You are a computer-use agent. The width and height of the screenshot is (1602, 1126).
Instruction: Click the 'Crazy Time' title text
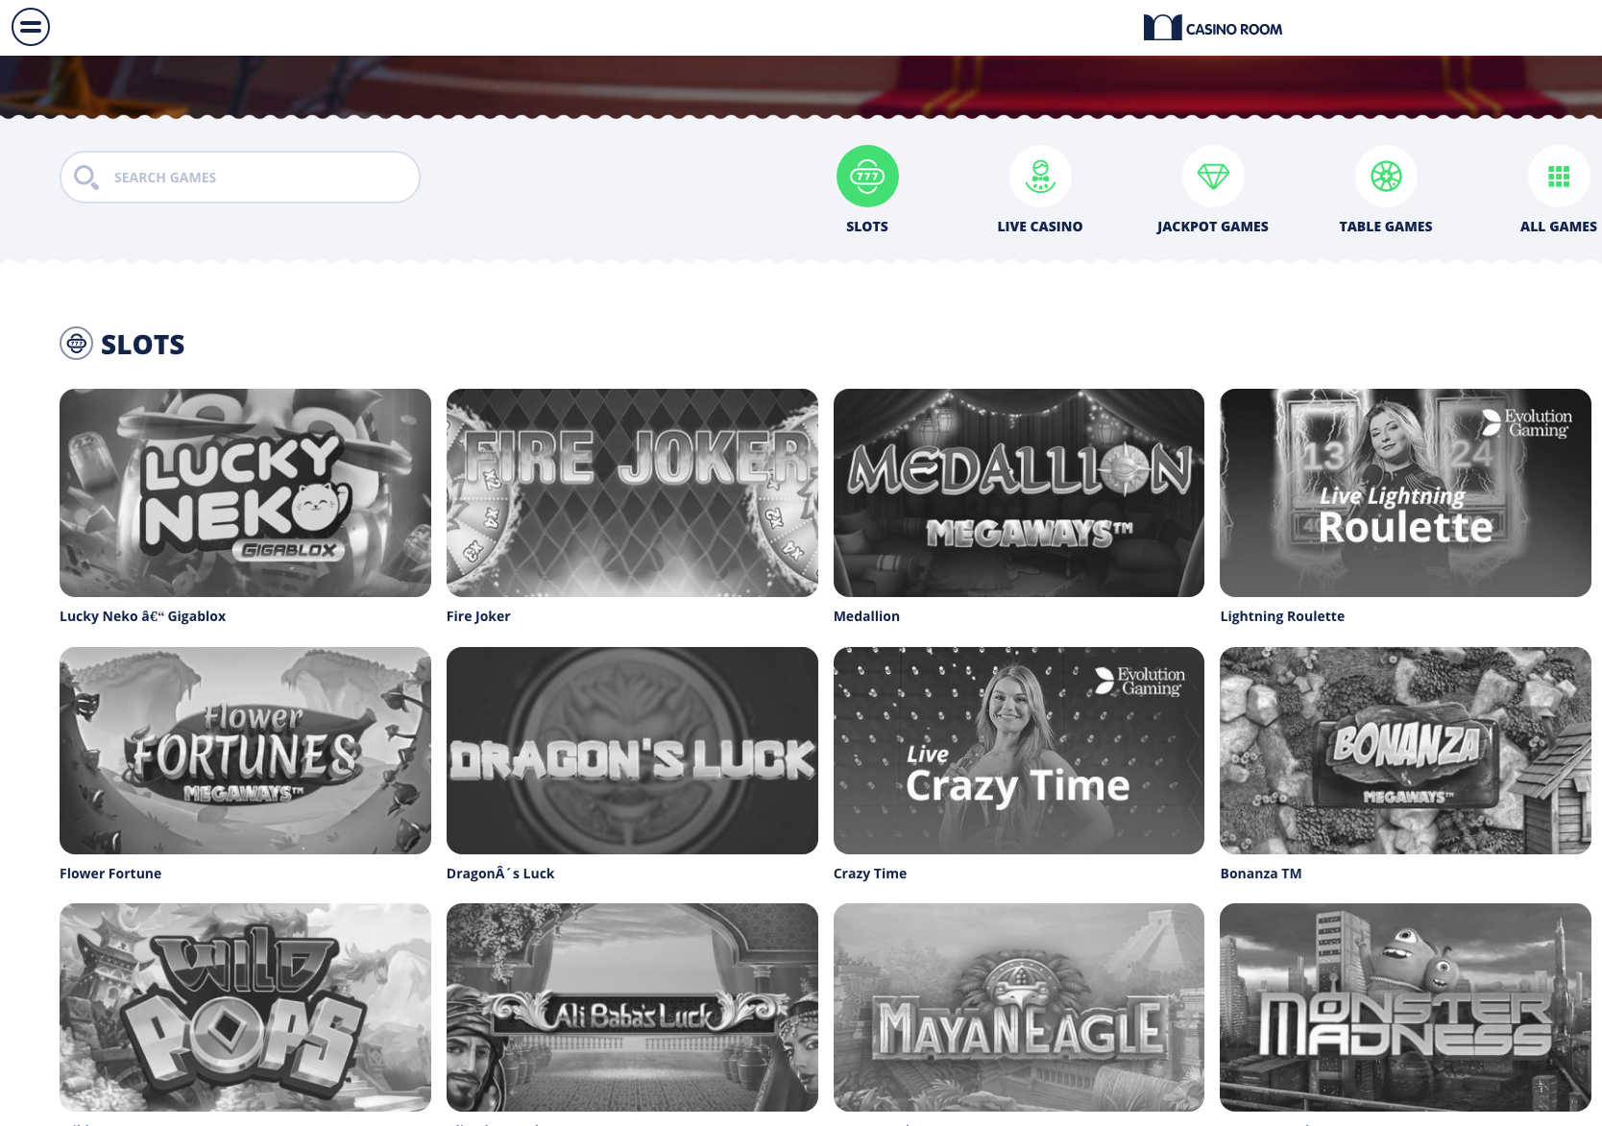click(x=870, y=874)
